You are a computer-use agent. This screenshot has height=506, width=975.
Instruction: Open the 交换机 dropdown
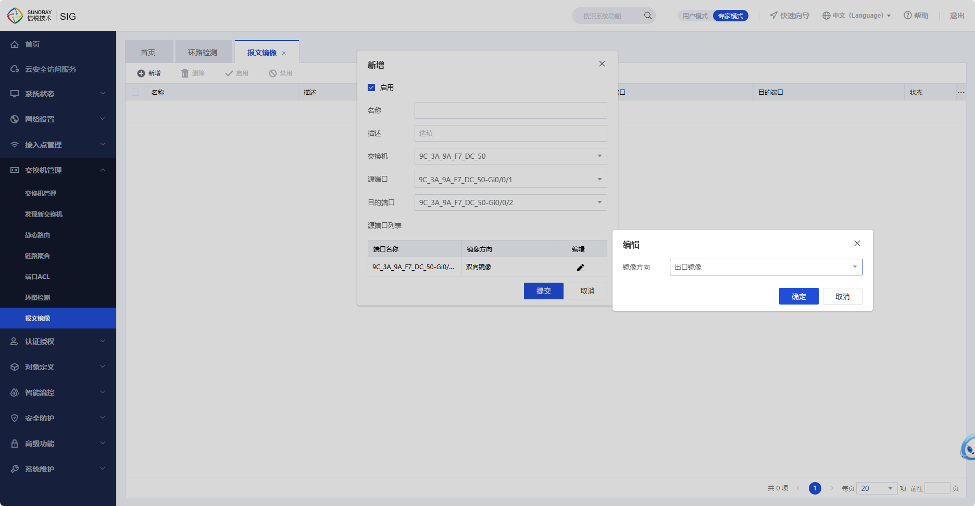click(511, 156)
